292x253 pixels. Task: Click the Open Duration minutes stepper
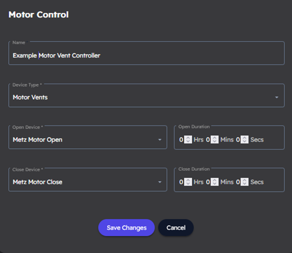tap(215, 140)
